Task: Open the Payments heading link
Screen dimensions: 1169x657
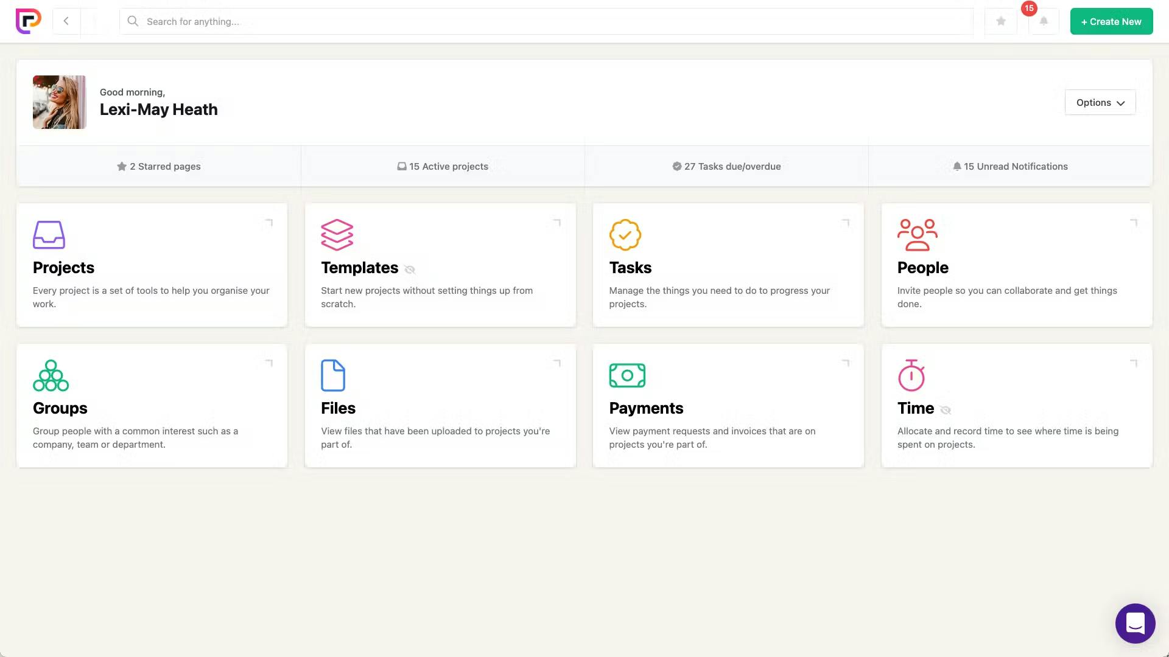Action: click(x=646, y=408)
